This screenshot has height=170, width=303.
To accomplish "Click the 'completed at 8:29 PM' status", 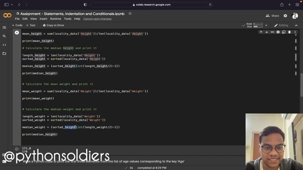I will (x=152, y=168).
